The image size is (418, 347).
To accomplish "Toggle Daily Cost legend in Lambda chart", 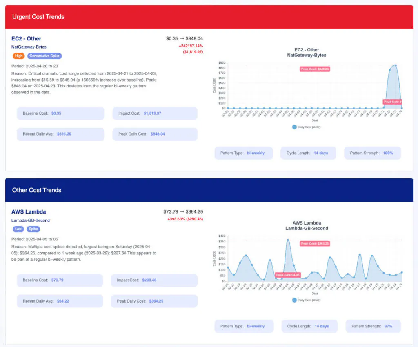I will (x=306, y=300).
